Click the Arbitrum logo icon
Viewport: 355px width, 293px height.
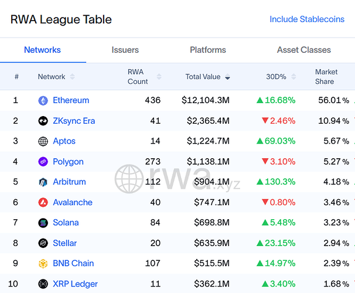tap(43, 182)
